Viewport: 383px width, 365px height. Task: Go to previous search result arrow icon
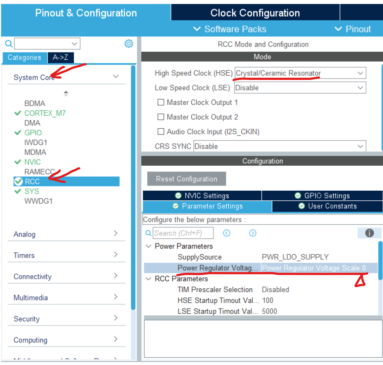coord(227,233)
